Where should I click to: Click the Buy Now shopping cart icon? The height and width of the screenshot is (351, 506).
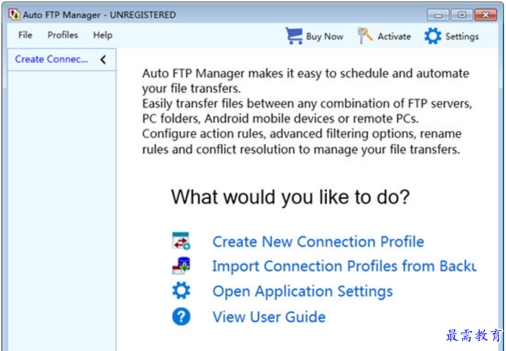(x=294, y=36)
